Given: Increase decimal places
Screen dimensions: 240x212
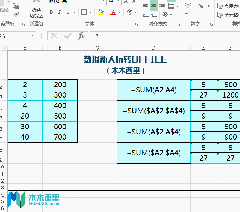Looking at the screenshot, I should tap(187, 15).
